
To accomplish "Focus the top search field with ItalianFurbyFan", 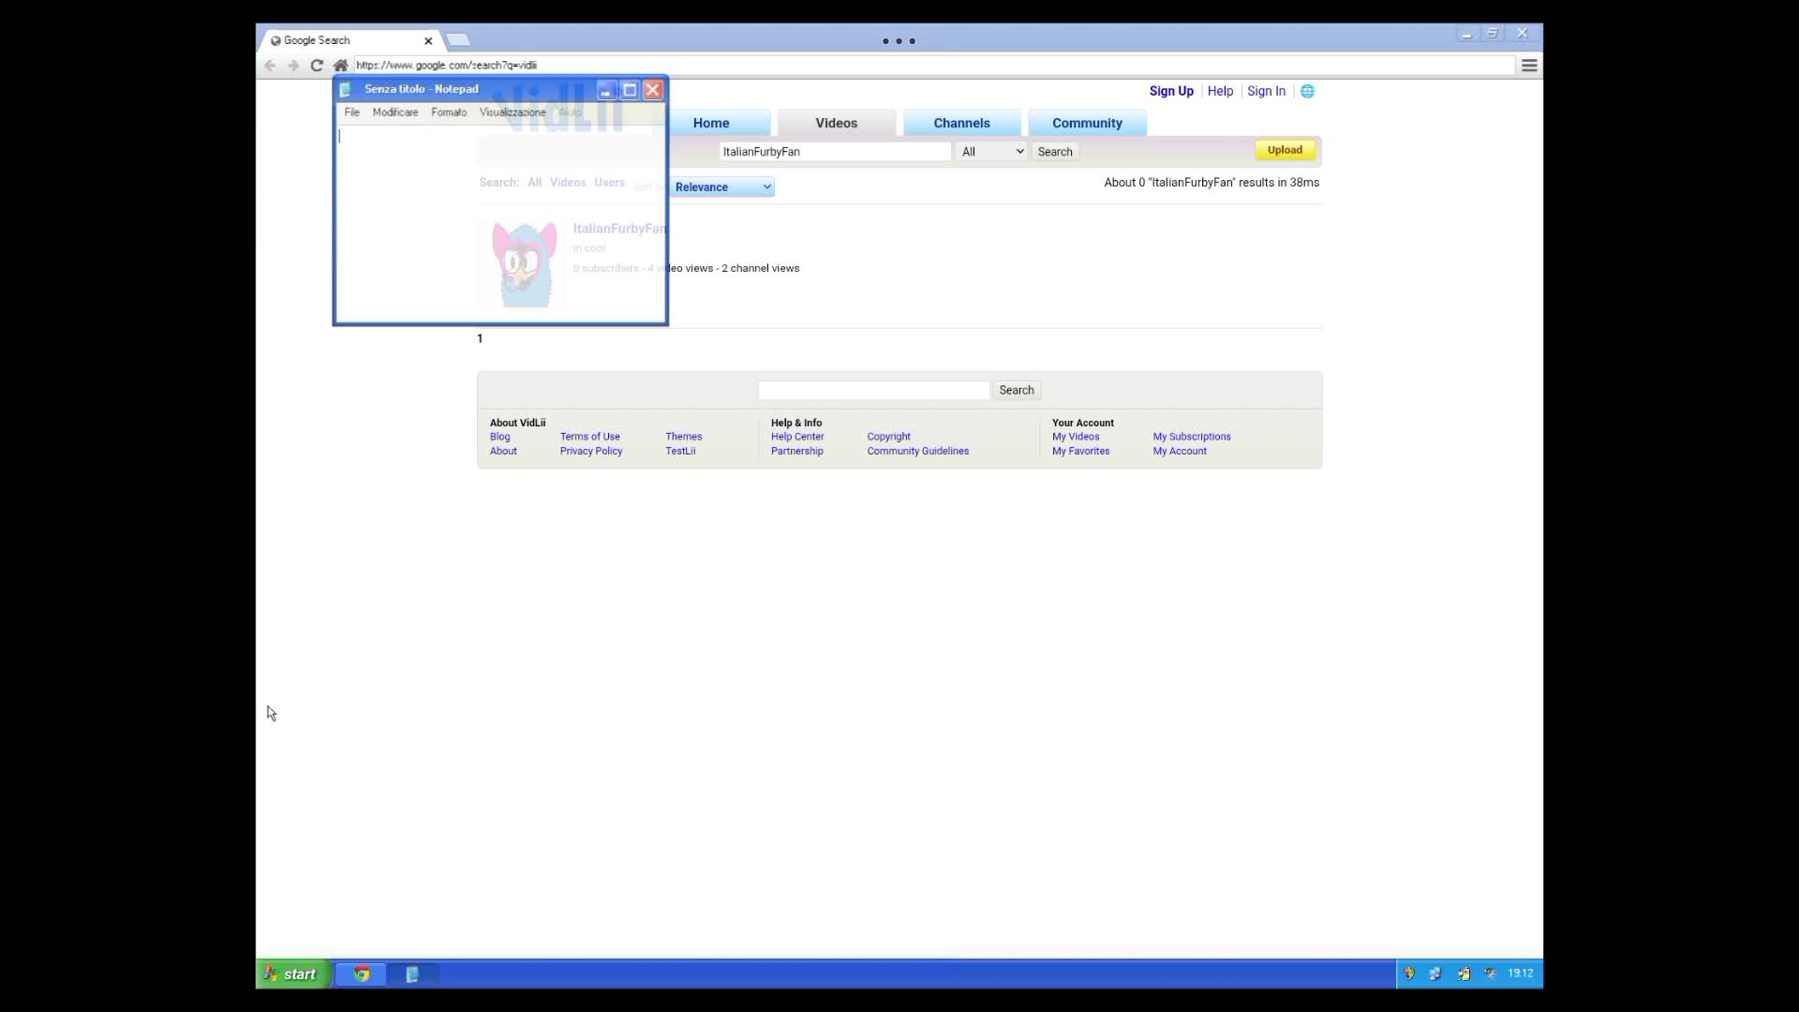I will (x=835, y=152).
